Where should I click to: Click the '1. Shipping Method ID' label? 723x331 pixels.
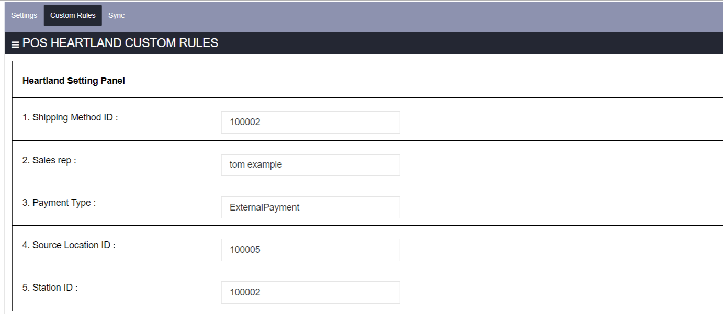pyautogui.click(x=70, y=117)
